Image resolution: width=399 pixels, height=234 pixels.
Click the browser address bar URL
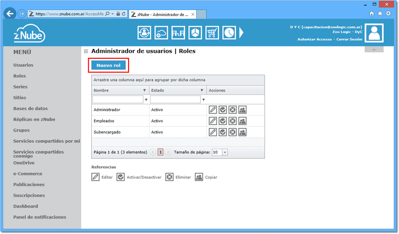[x=69, y=14]
